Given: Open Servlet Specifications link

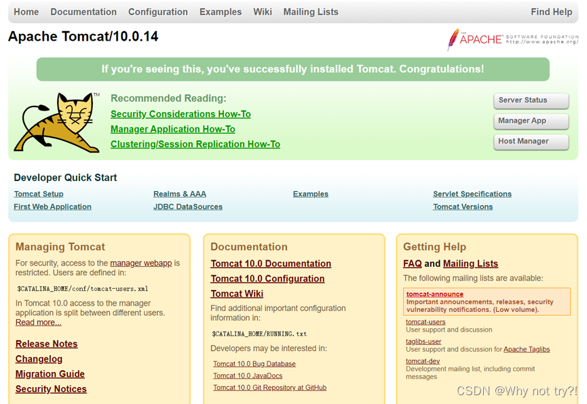Looking at the screenshot, I should pyautogui.click(x=472, y=194).
